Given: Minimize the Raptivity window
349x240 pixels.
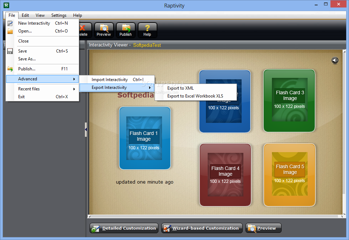Looking at the screenshot, I should pyautogui.click(x=316, y=4).
